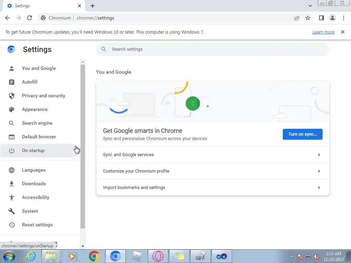This screenshot has width=351, height=263.
Task: Open the On startup section
Action: pyautogui.click(x=40, y=151)
